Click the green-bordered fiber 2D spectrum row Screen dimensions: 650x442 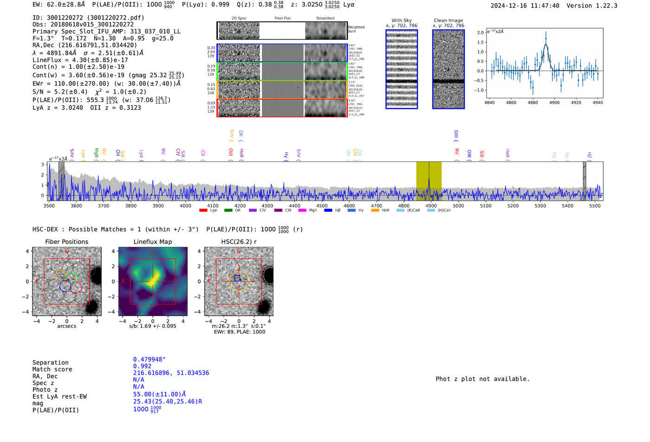coord(282,71)
